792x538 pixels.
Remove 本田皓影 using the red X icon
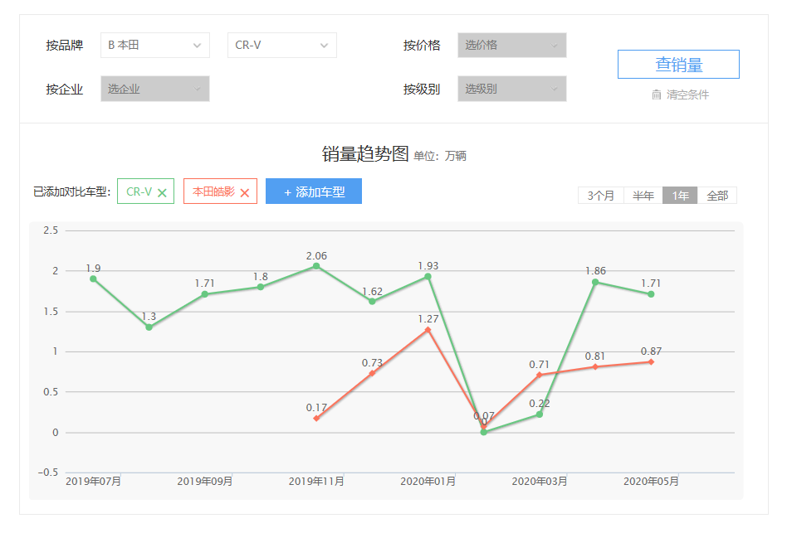tap(245, 192)
